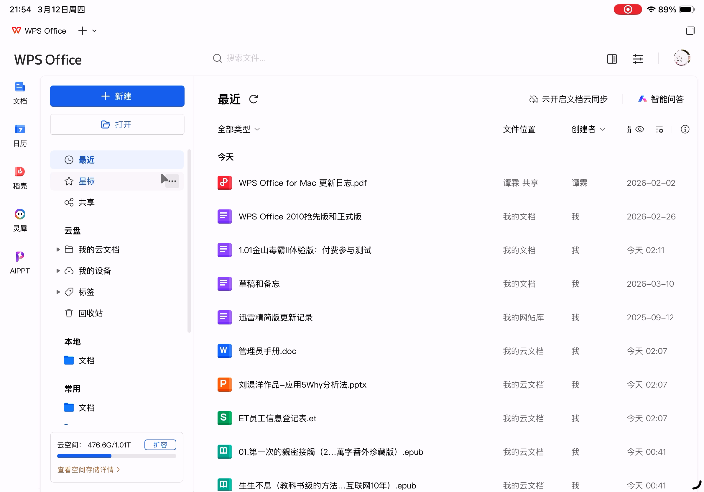This screenshot has height=492, width=704.
Task: Expand the 我的云文档 tree folder
Action: coord(58,249)
